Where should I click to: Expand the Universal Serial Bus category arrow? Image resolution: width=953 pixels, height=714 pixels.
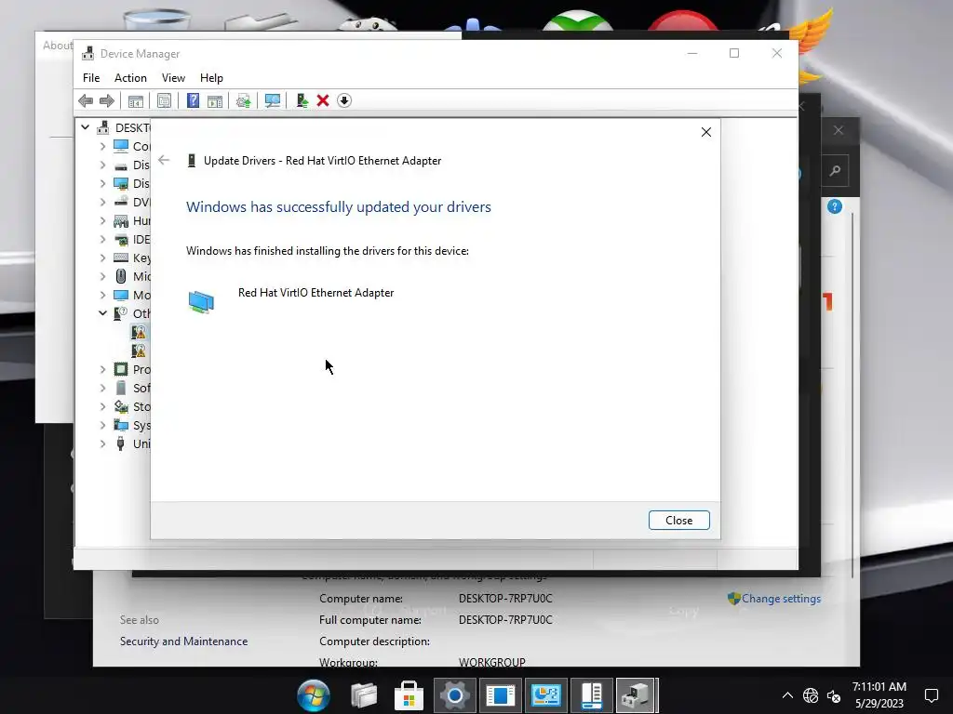[x=102, y=443]
